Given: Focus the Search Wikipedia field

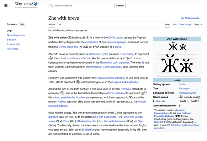Looking at the screenshot, I should click(81, 6).
